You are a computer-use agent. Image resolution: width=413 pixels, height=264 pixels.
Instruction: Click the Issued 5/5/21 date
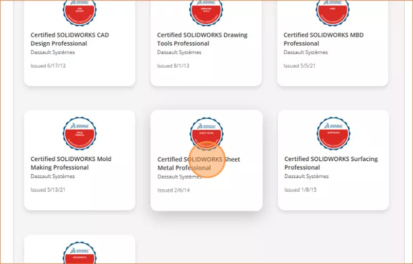click(299, 66)
